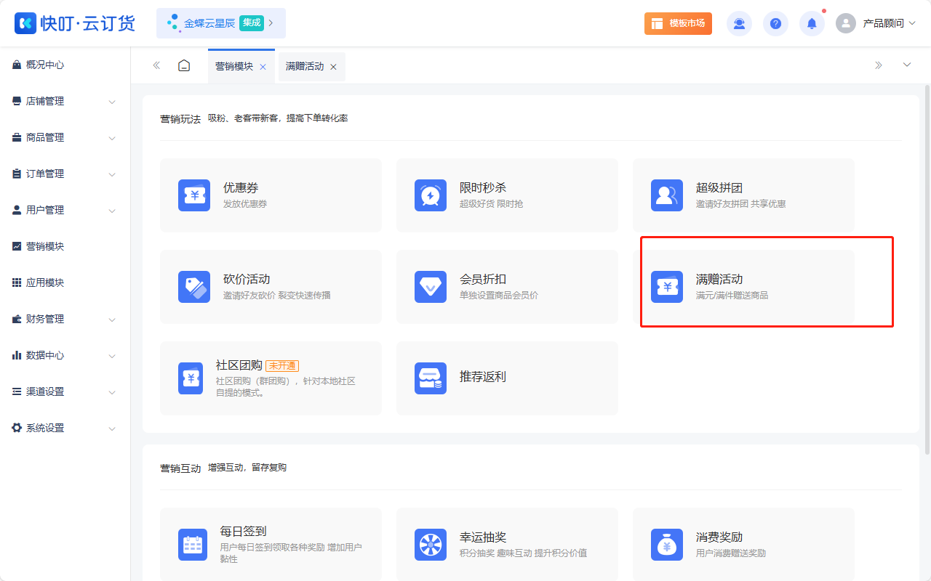
Task: Click the 限时秒杀 title text
Action: point(483,188)
